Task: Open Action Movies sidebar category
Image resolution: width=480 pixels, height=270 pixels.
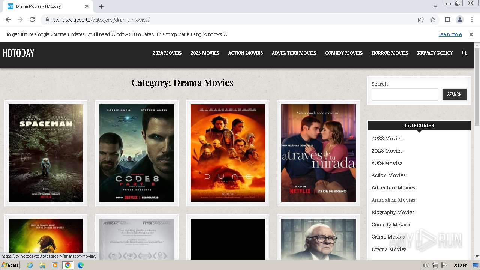Action: click(388, 175)
